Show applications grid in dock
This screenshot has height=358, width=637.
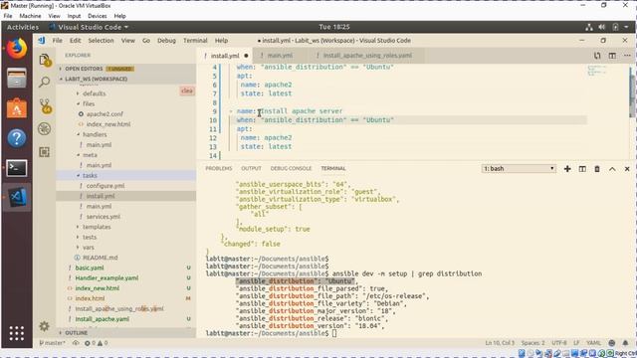pyautogui.click(x=17, y=333)
